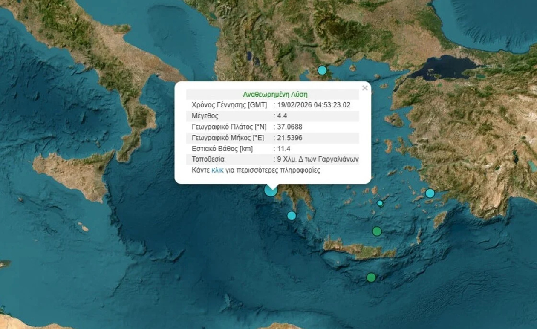Close the earthquake info popup

tap(364, 88)
